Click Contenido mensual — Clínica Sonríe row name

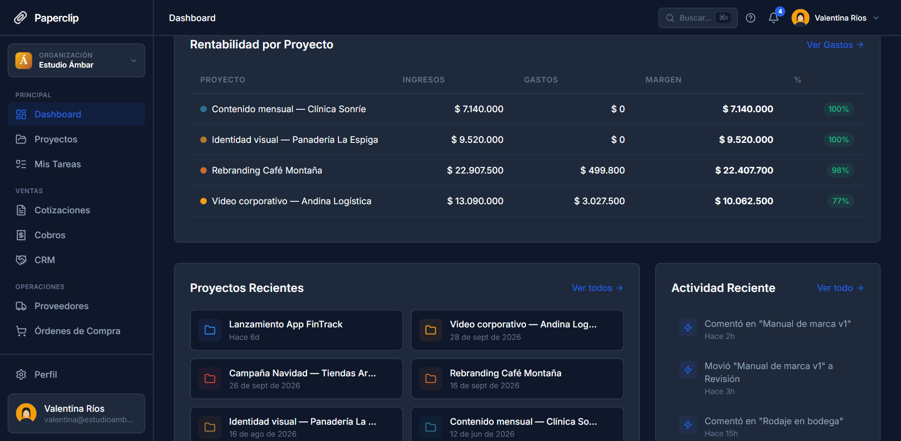point(288,109)
